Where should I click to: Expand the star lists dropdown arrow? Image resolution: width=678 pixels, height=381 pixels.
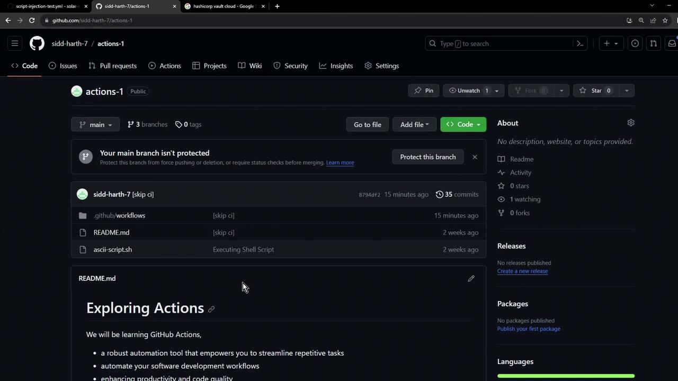pyautogui.click(x=627, y=90)
